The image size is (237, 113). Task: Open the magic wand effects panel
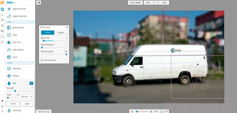(2, 15)
